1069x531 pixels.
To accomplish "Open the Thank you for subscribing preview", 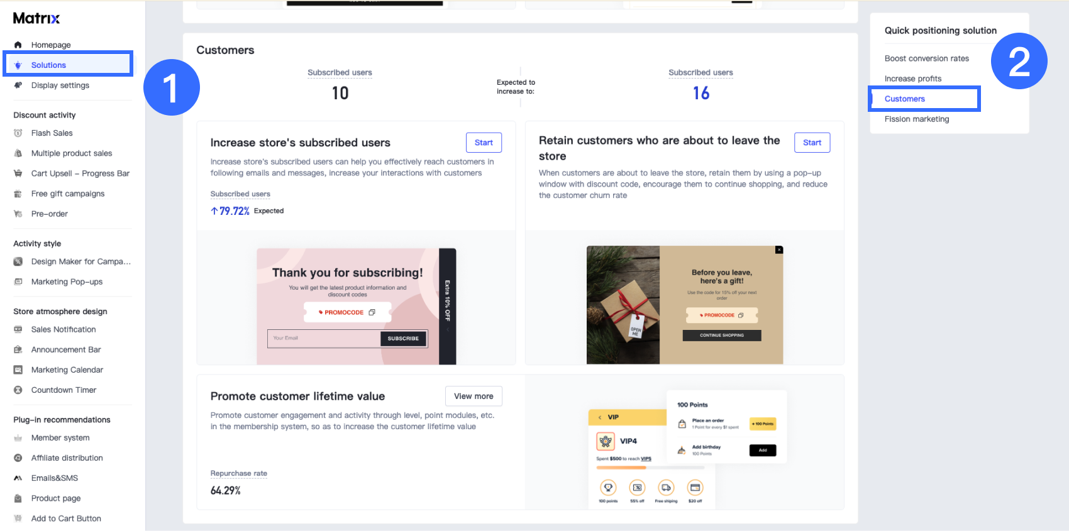I will point(356,306).
